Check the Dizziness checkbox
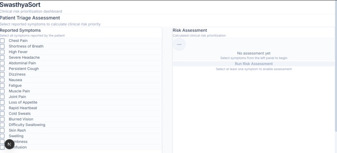Screen dimensions: 337x153 pyautogui.click(x=2, y=74)
